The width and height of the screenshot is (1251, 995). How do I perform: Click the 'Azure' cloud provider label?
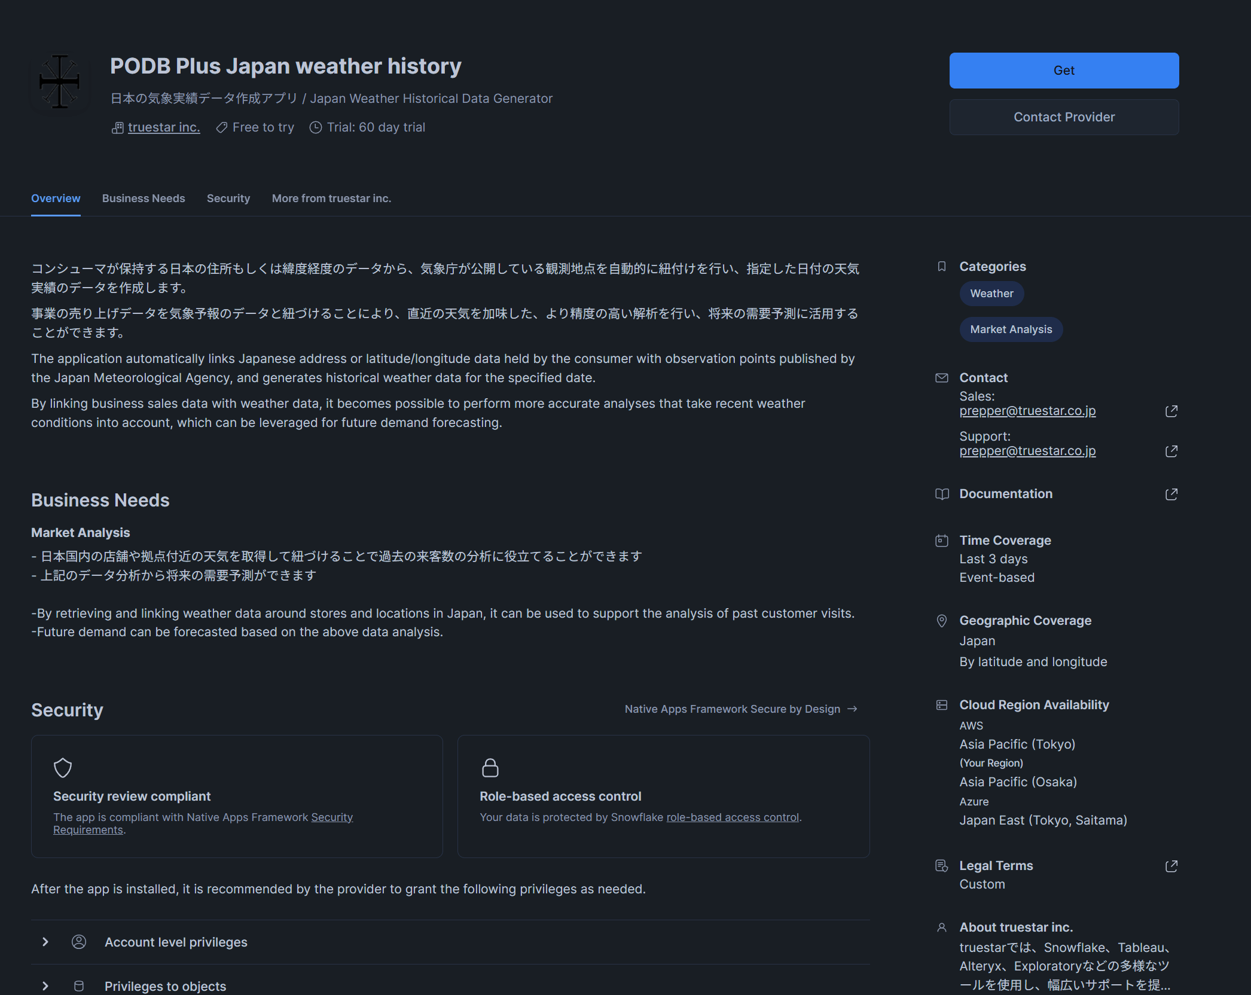click(974, 802)
